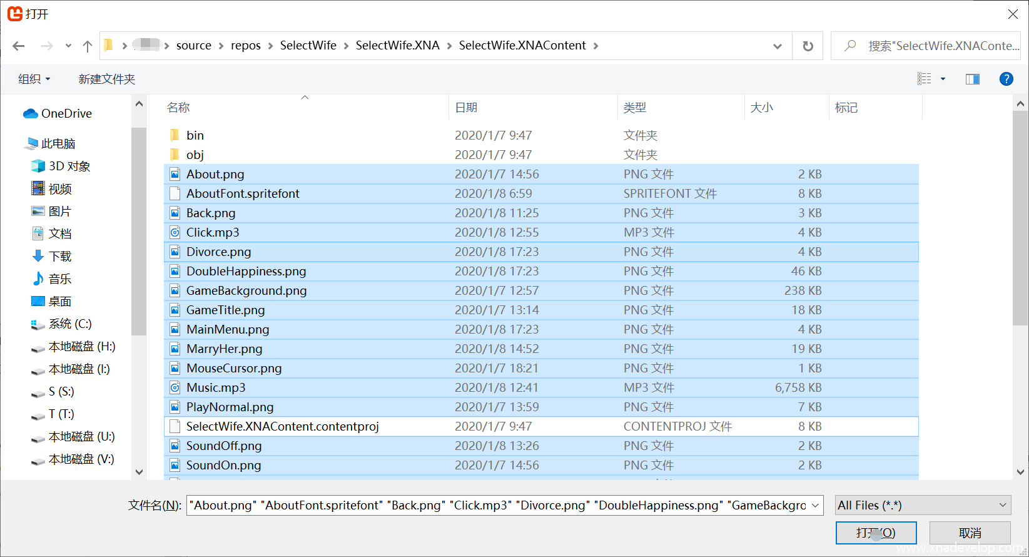Open the 组织 organize menu
Screen dimensions: 1029x557
(x=34, y=79)
